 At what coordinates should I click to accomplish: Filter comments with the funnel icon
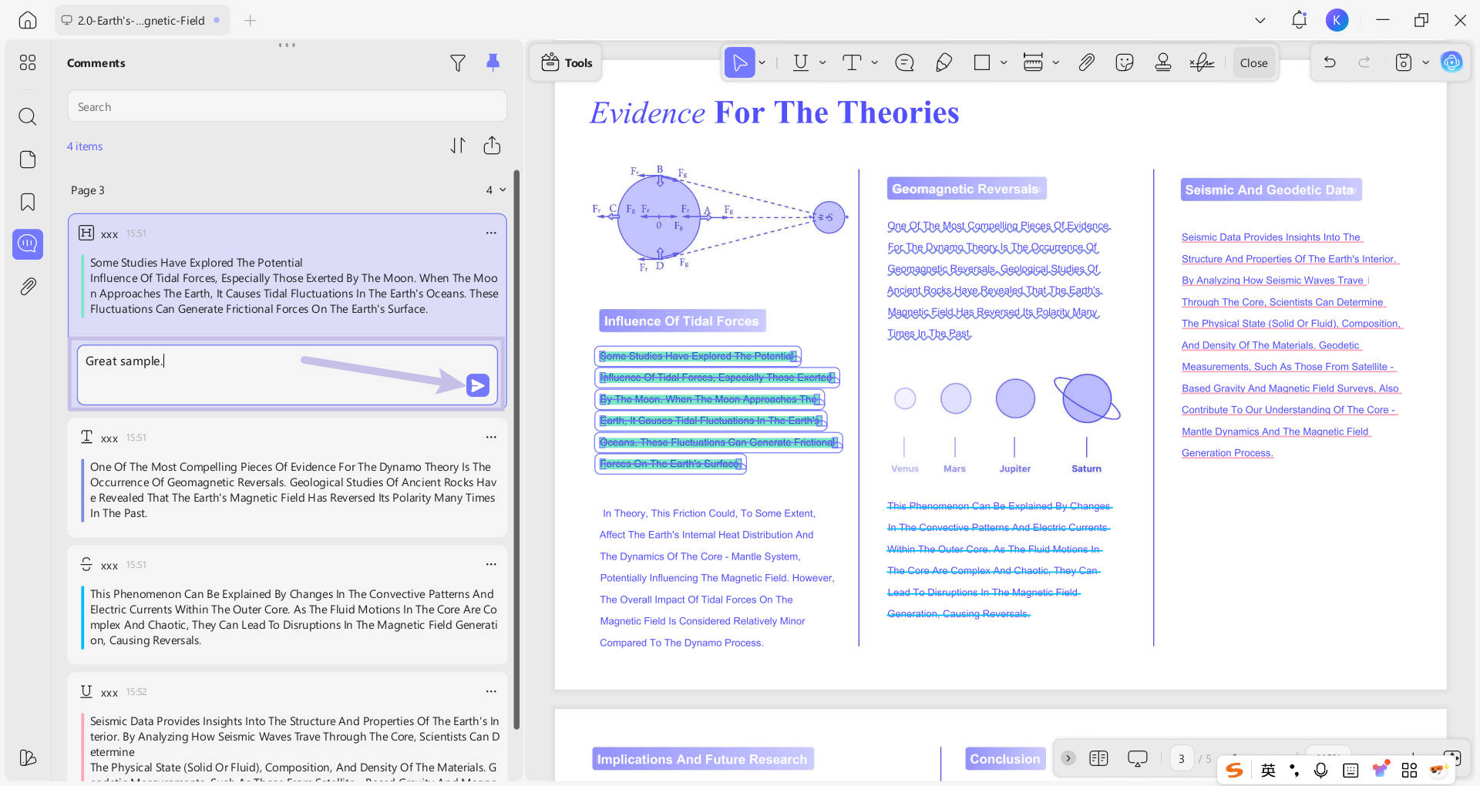pos(458,63)
